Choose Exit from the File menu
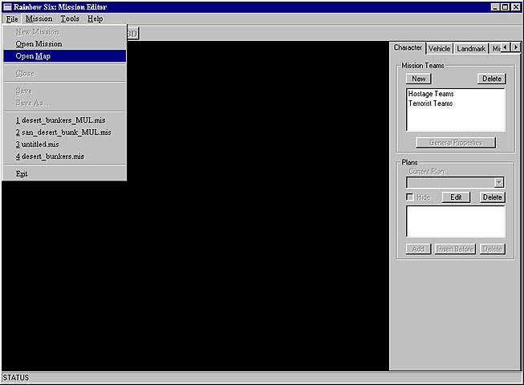Viewport: 524px width, 385px height. (64, 173)
